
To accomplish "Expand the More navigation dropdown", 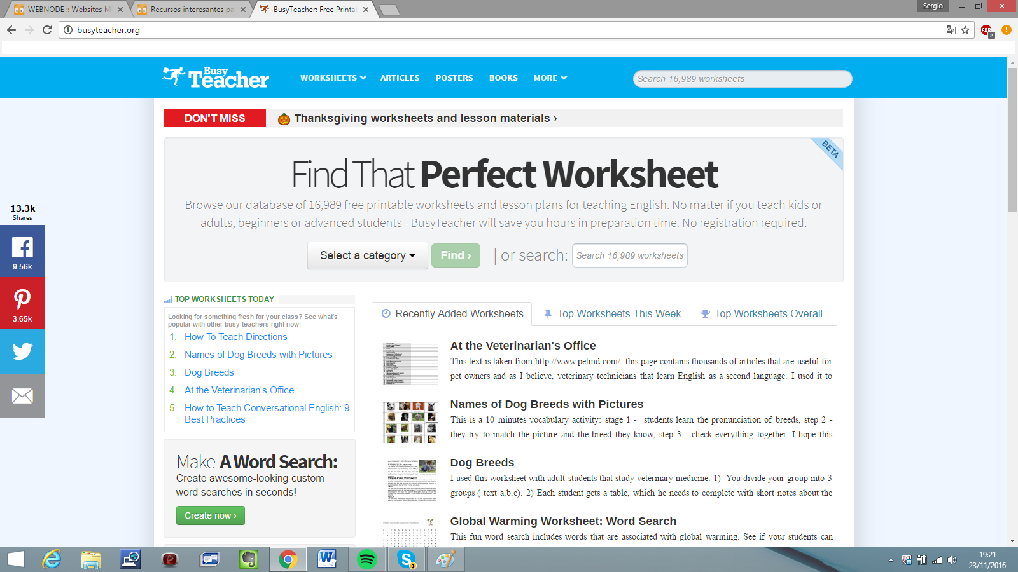I will [x=550, y=78].
